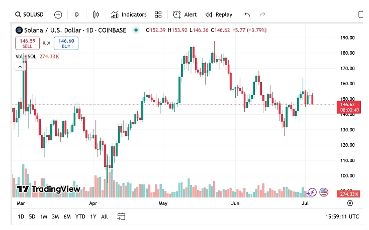369x230 pixels.
Task: Click the US flag events marker
Action: point(324,192)
